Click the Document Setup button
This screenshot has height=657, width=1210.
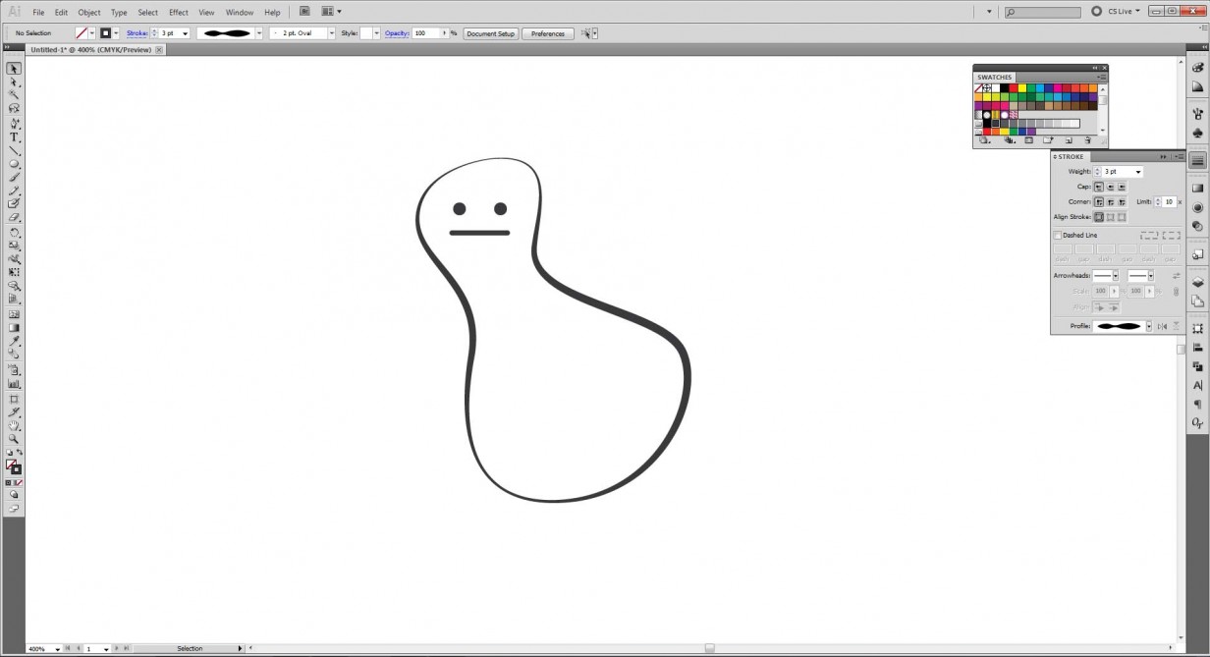point(490,32)
